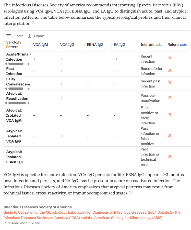Sort by the VCA IgG column header
This screenshot has width=191, height=230.
pyautogui.click(x=67, y=45)
